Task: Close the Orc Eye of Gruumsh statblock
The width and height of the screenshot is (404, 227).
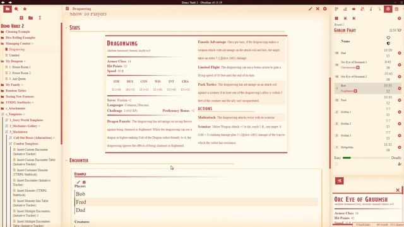Action: [x=398, y=190]
